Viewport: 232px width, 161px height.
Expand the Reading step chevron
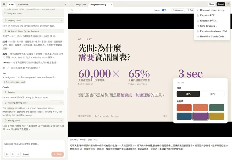61,92
